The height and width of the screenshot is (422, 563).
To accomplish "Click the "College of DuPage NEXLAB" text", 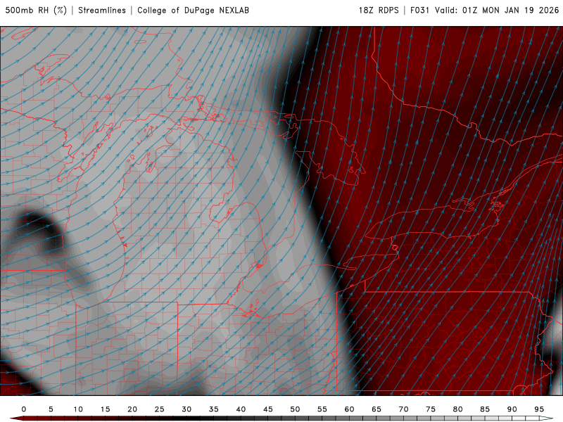I will click(x=193, y=11).
